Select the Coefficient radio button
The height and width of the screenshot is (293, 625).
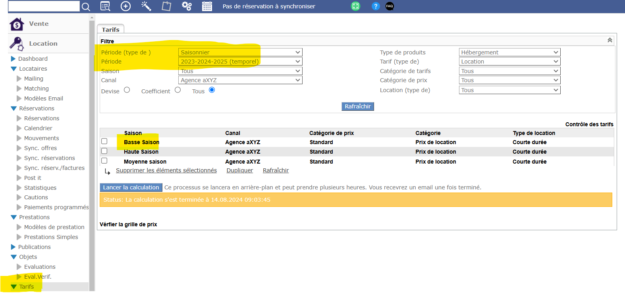point(178,90)
